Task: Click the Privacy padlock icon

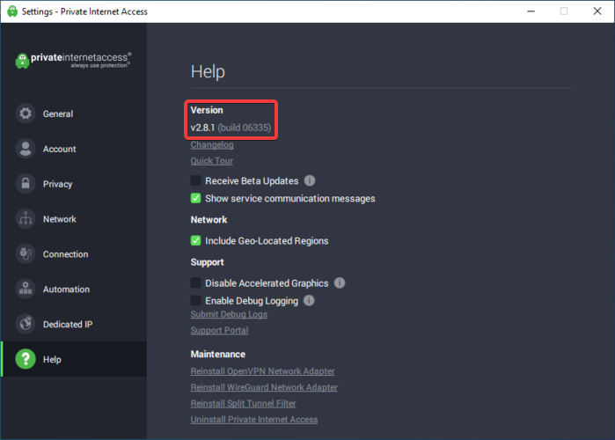Action: pyautogui.click(x=26, y=184)
